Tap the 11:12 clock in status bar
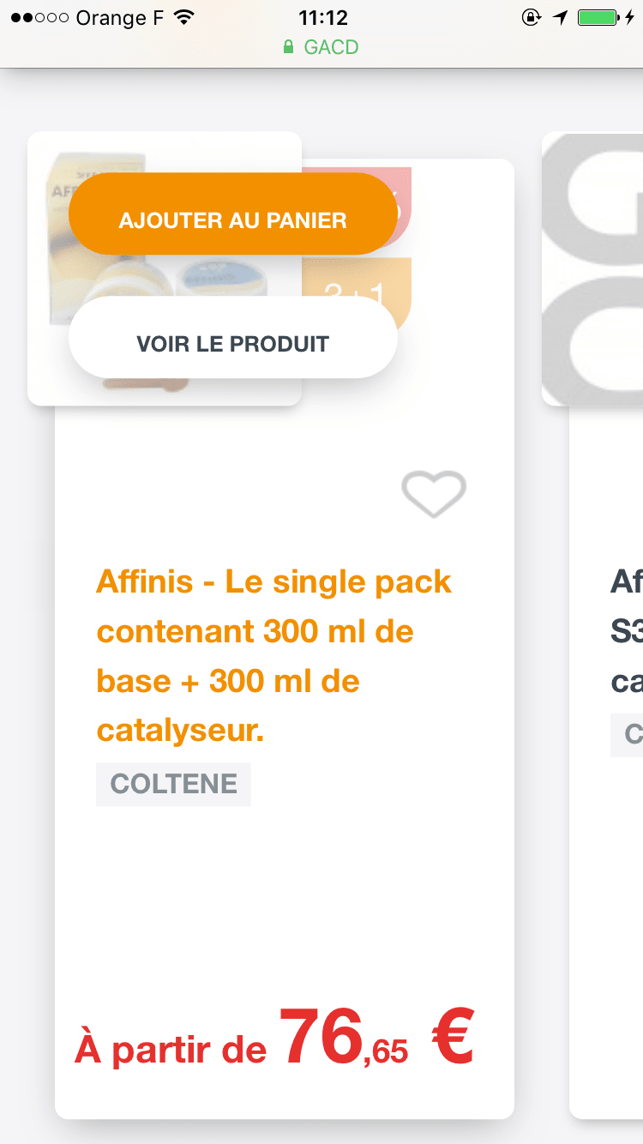Image resolution: width=643 pixels, height=1144 pixels. click(x=323, y=17)
